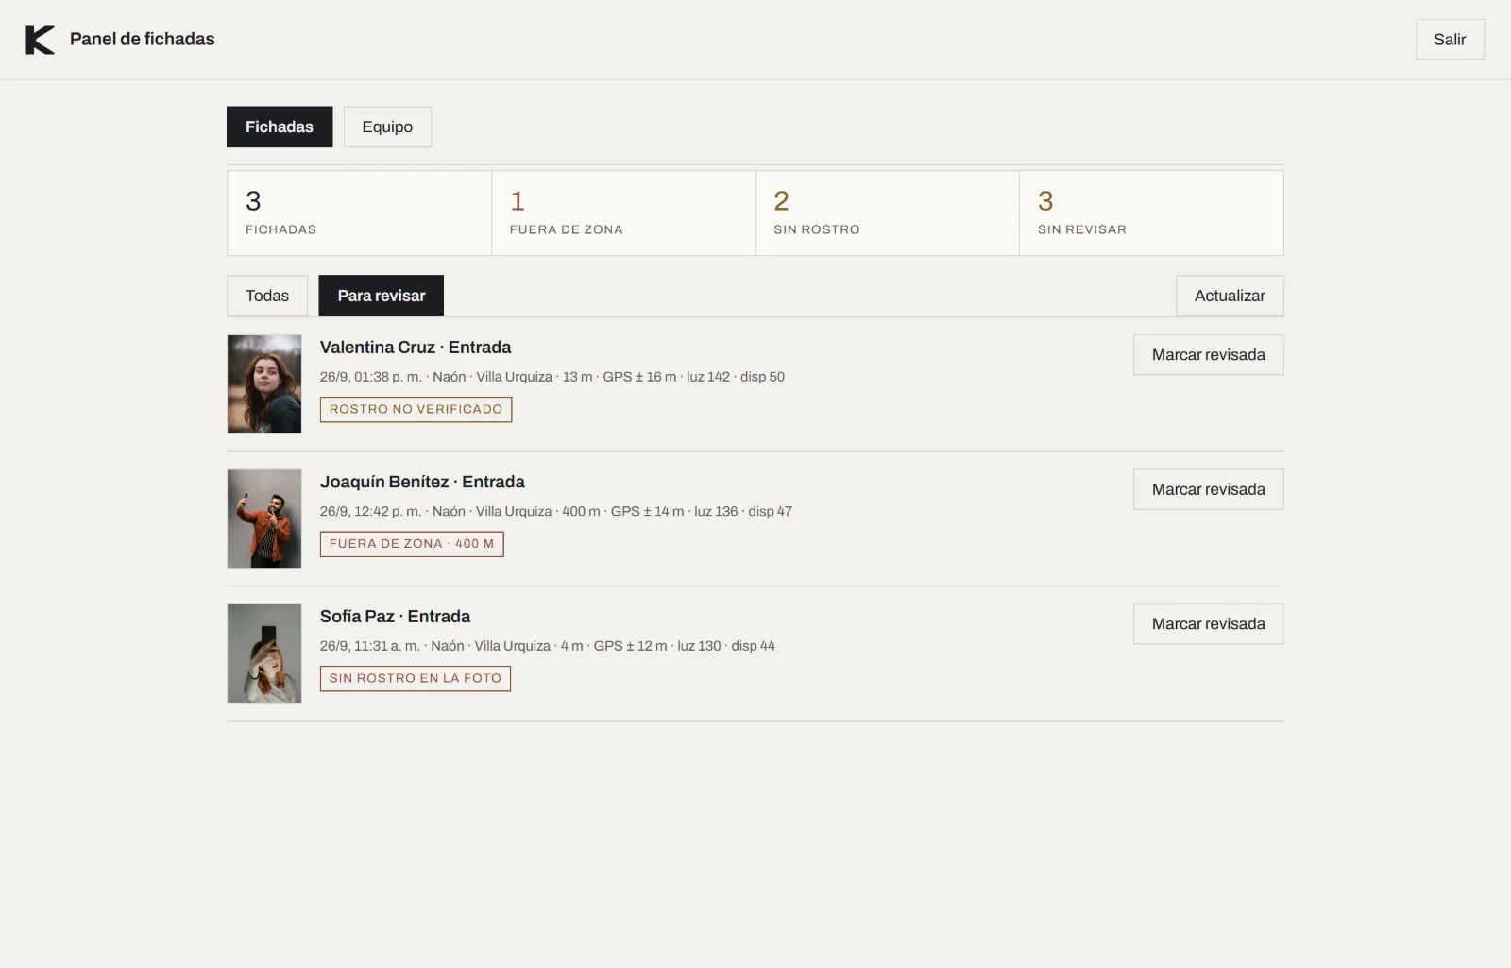Mark Sofía Paz entry as revisada
The width and height of the screenshot is (1511, 968).
click(1209, 624)
